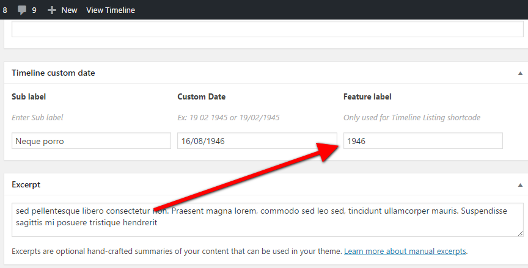Image resolution: width=528 pixels, height=268 pixels.
Task: Click the plus icon beside New
Action: [x=52, y=10]
